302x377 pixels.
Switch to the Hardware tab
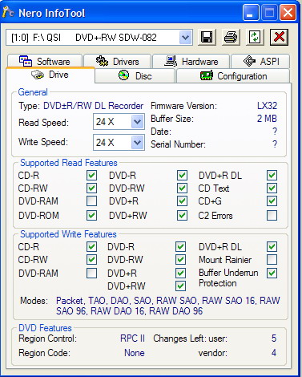click(191, 61)
